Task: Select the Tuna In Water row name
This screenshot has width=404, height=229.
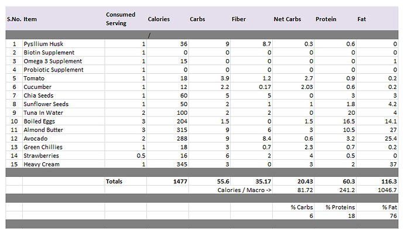Action: [x=43, y=113]
